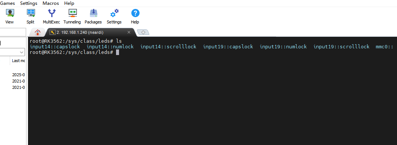Open the Settings gears icon

(114, 16)
